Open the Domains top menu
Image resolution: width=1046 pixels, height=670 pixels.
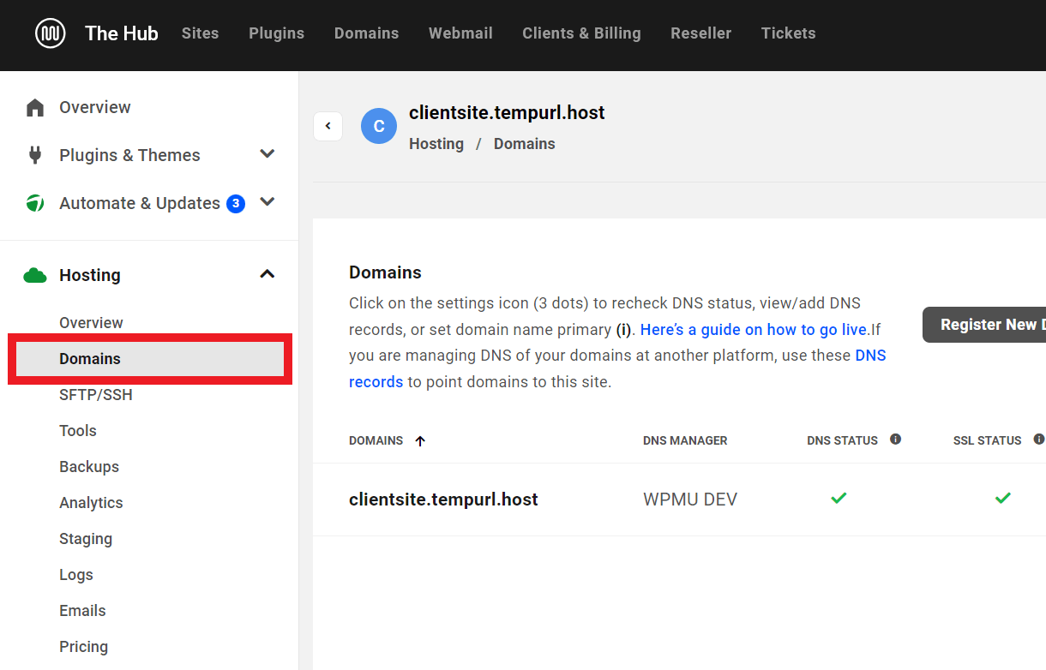pyautogui.click(x=366, y=33)
